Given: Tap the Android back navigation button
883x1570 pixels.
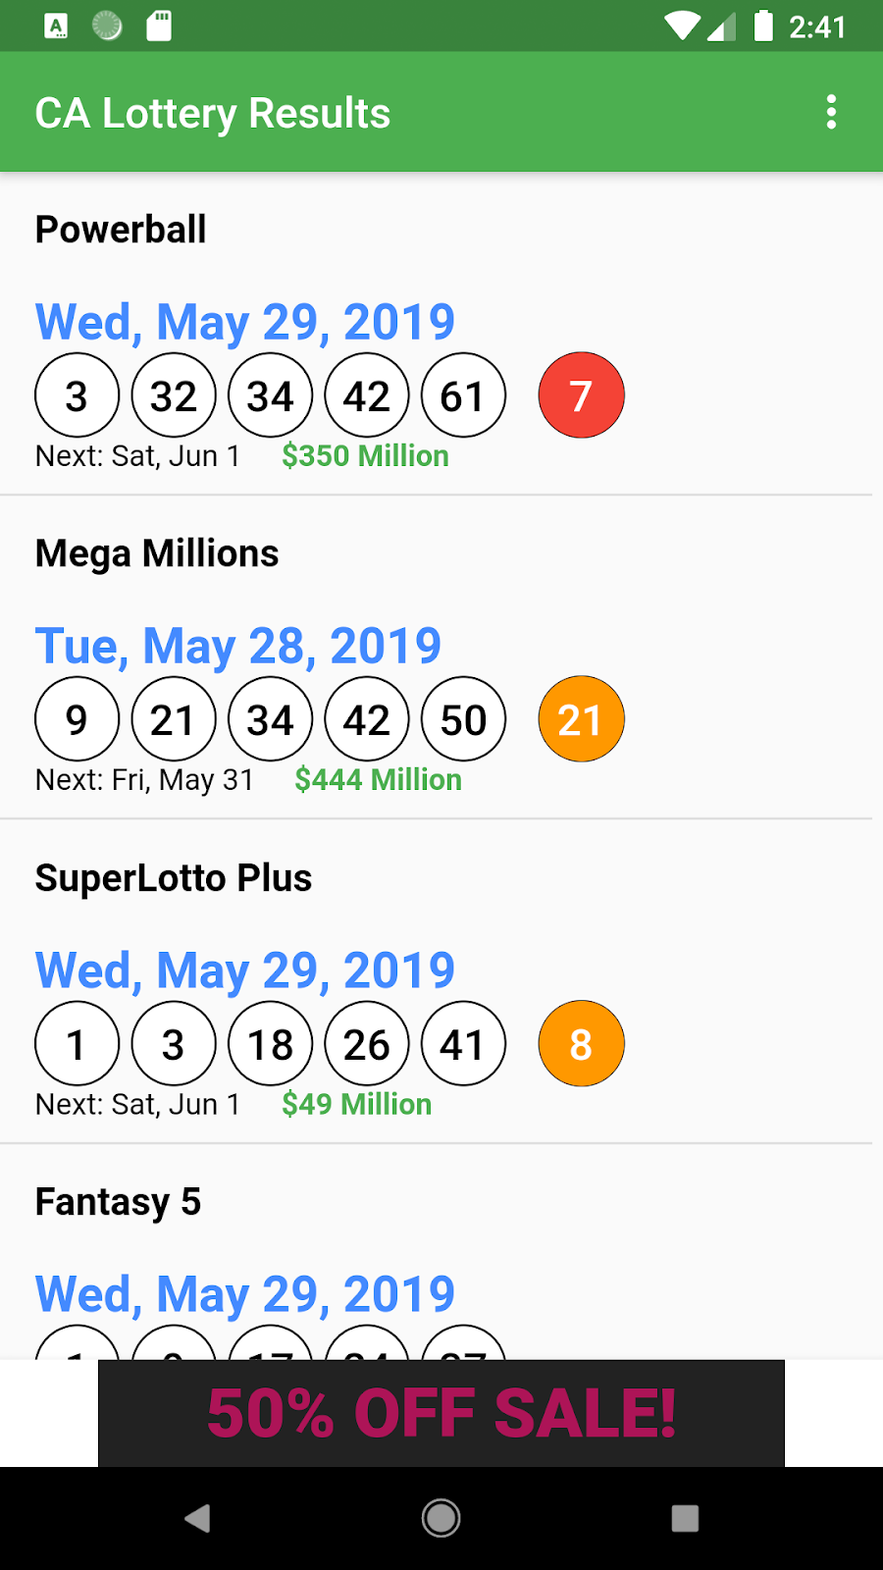Looking at the screenshot, I should (197, 1518).
